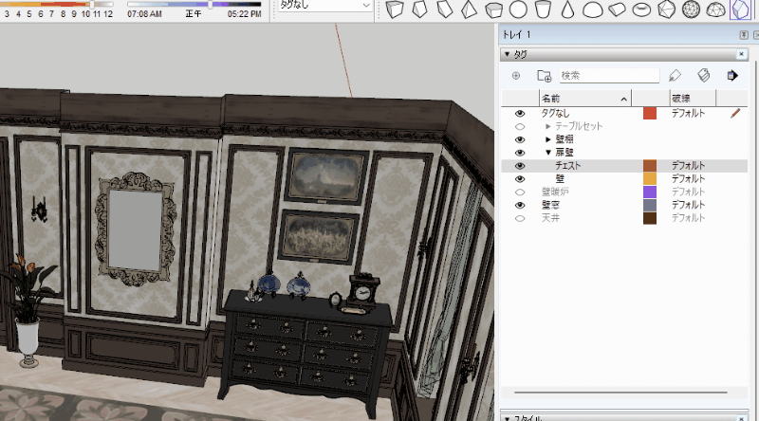Click the pencil icon on タグなし row

[735, 113]
